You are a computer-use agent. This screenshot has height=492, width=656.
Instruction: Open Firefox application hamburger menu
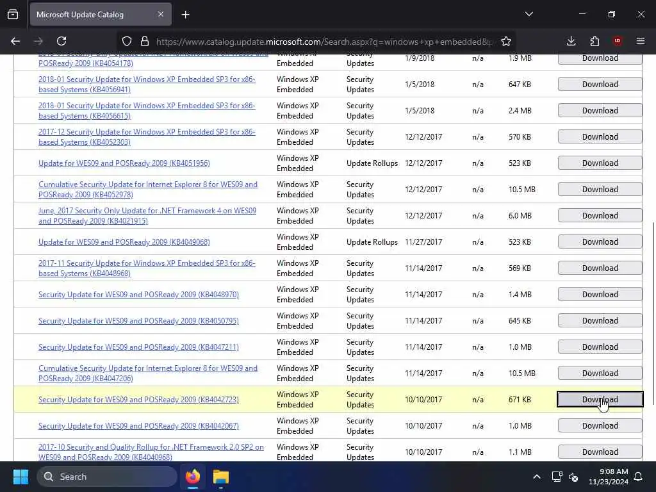click(x=641, y=41)
